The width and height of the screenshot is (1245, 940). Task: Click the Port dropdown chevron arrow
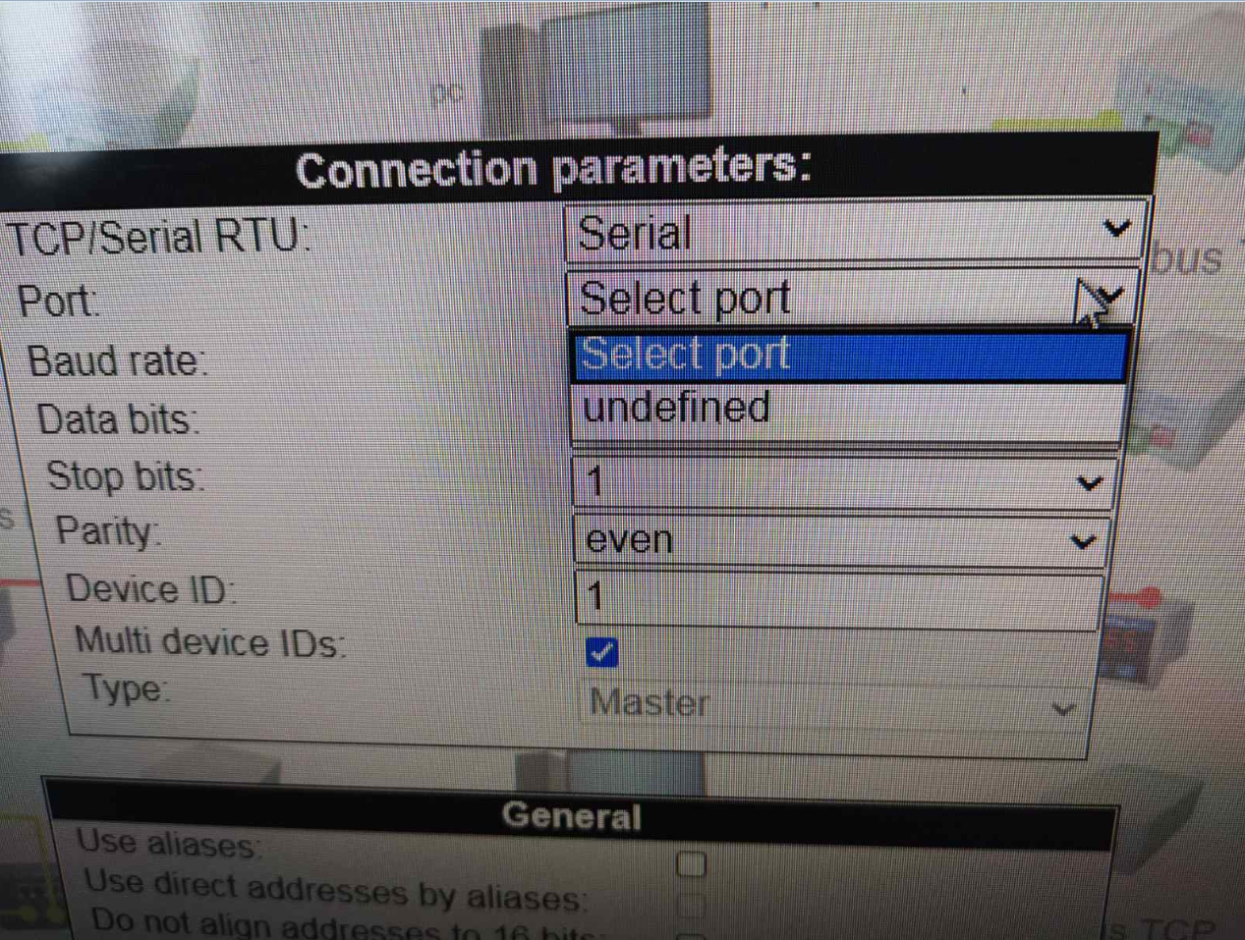(1110, 299)
